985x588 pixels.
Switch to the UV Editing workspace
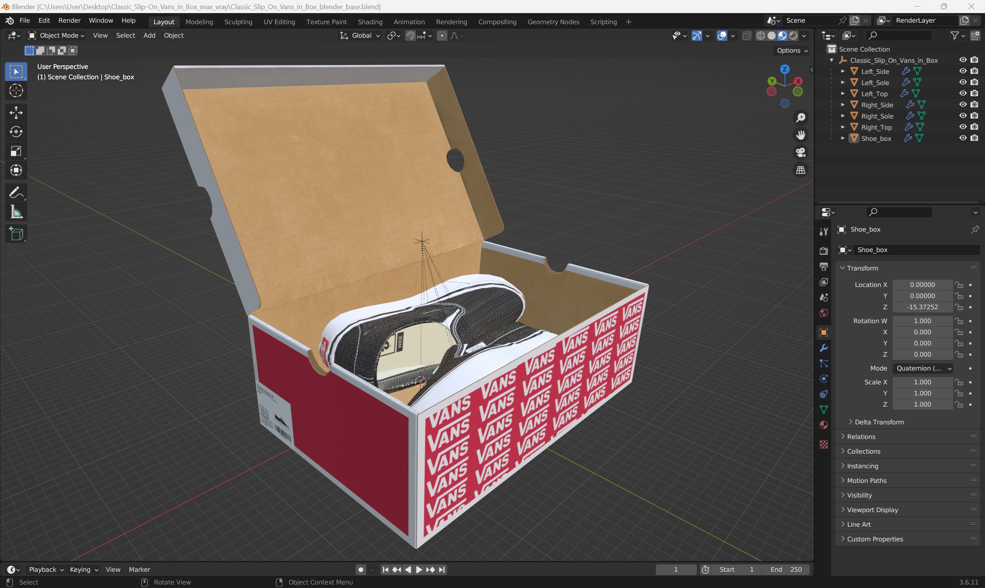point(279,22)
